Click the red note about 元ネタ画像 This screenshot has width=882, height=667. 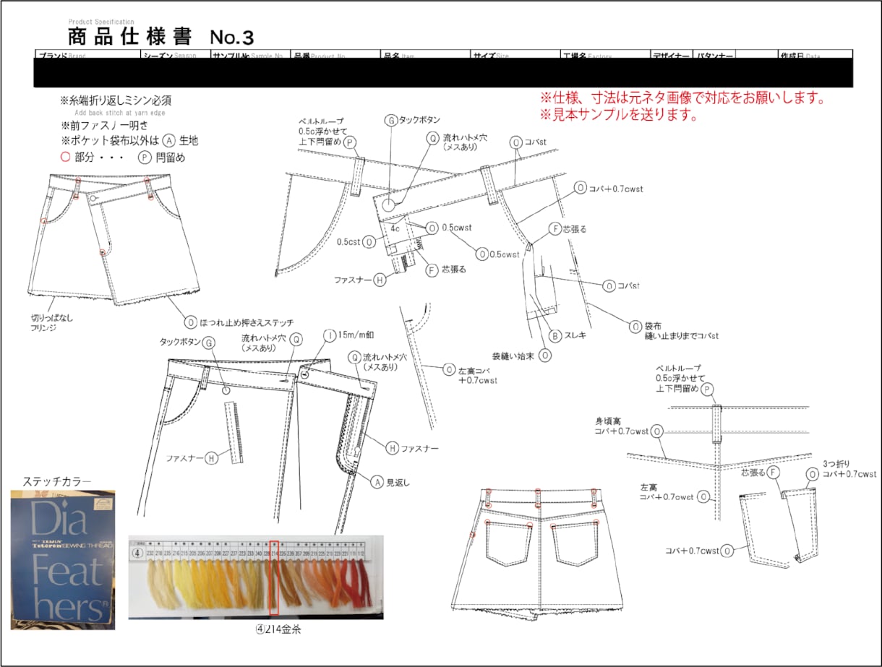[x=683, y=98]
